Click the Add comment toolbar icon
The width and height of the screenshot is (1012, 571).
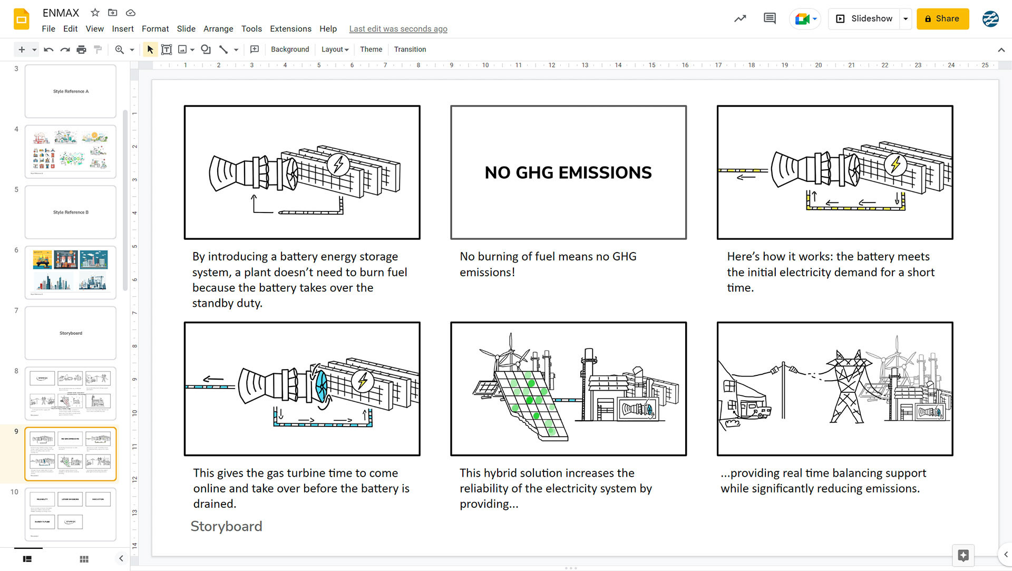click(255, 50)
